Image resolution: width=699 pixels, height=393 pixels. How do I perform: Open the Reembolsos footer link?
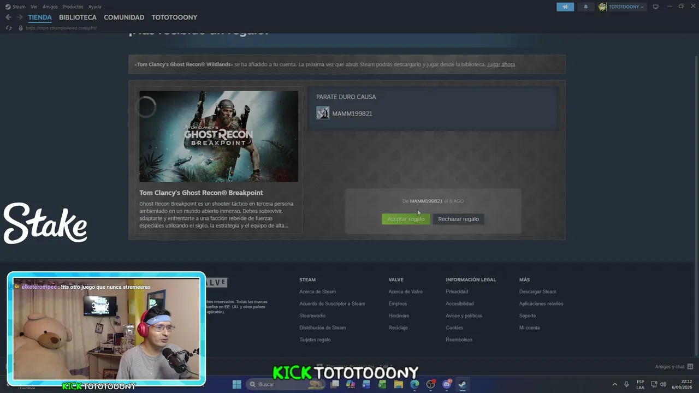click(459, 340)
